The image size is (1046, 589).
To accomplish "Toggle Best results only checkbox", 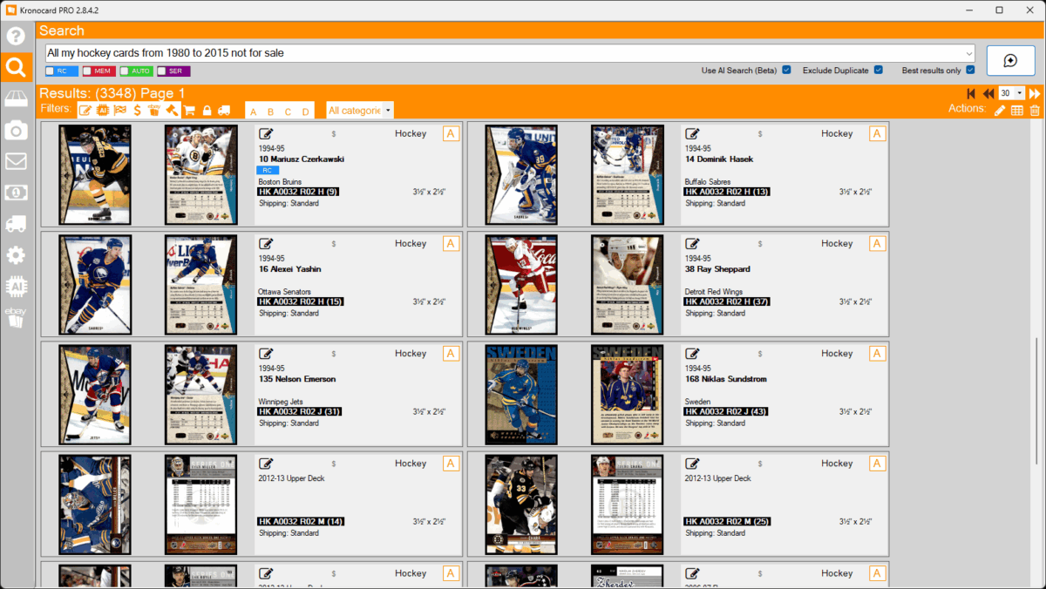I will [971, 71].
